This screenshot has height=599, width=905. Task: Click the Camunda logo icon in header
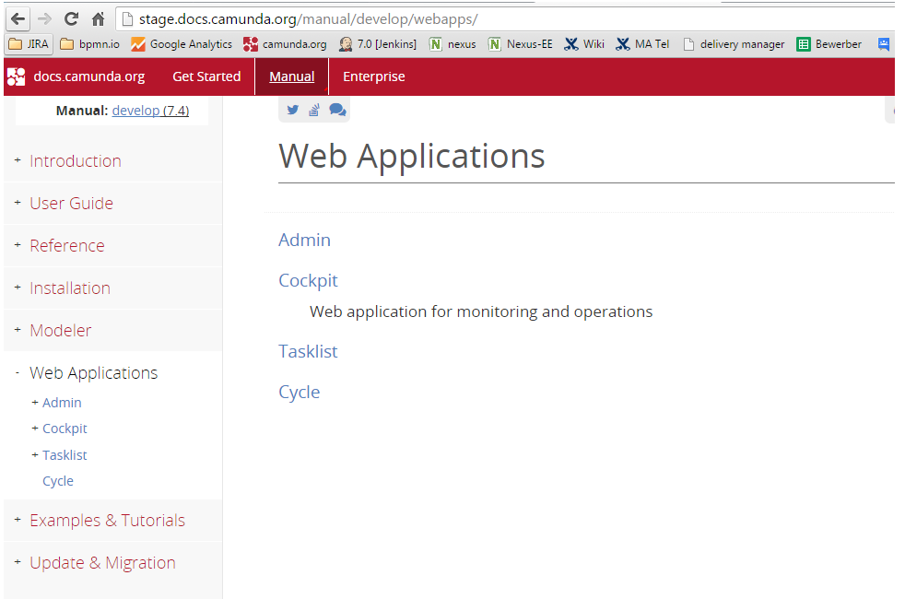pos(17,76)
